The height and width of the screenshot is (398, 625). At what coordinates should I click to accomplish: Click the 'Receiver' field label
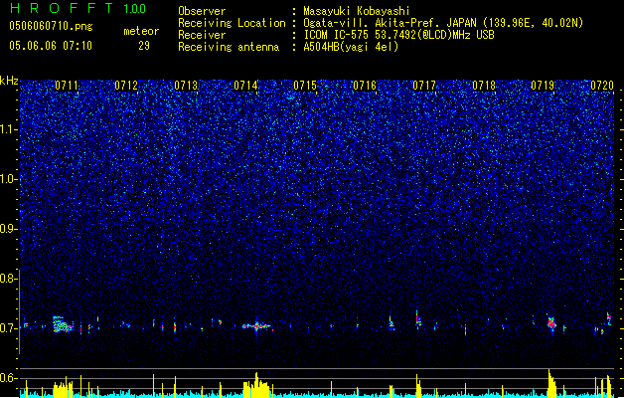(202, 35)
